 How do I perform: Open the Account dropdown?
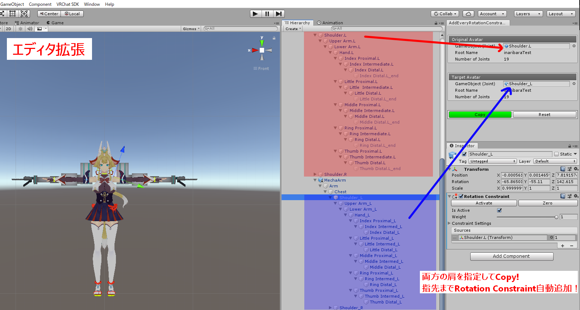click(x=492, y=14)
